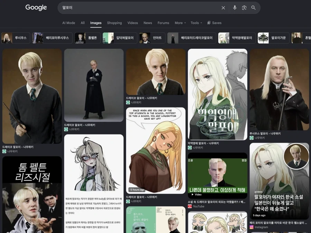311x233 pixels.
Task: Open the 악역영애 말포이 webtoon cover image
Action: (x=218, y=94)
